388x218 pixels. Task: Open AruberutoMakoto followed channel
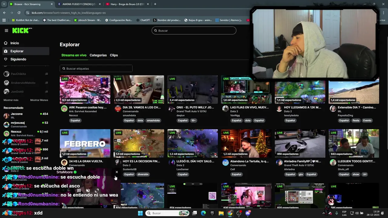[x=26, y=83]
